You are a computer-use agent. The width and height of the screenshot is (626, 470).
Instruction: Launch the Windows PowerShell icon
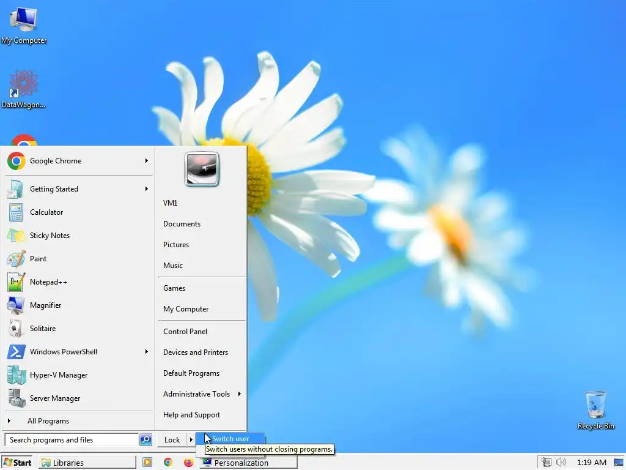16,352
